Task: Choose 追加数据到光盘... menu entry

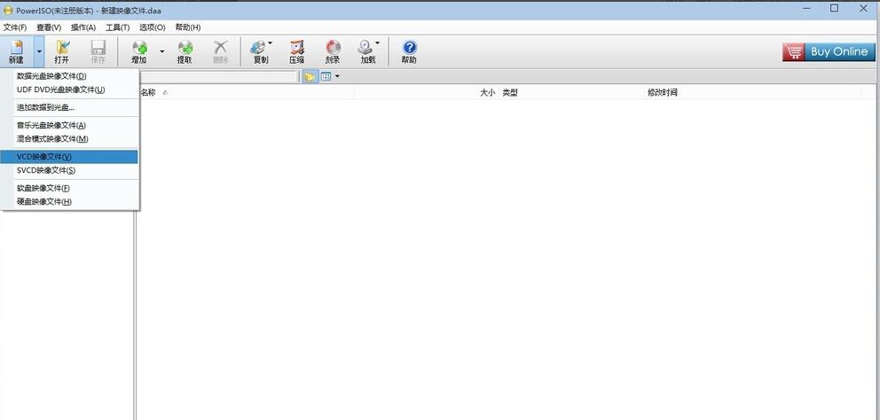Action: 69,108
